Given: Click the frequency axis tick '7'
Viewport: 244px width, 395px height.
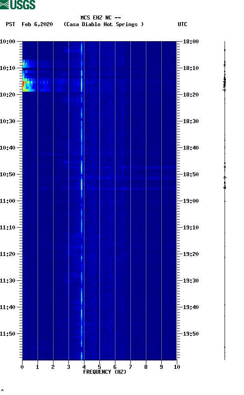Looking at the screenshot, I should click(130, 367).
